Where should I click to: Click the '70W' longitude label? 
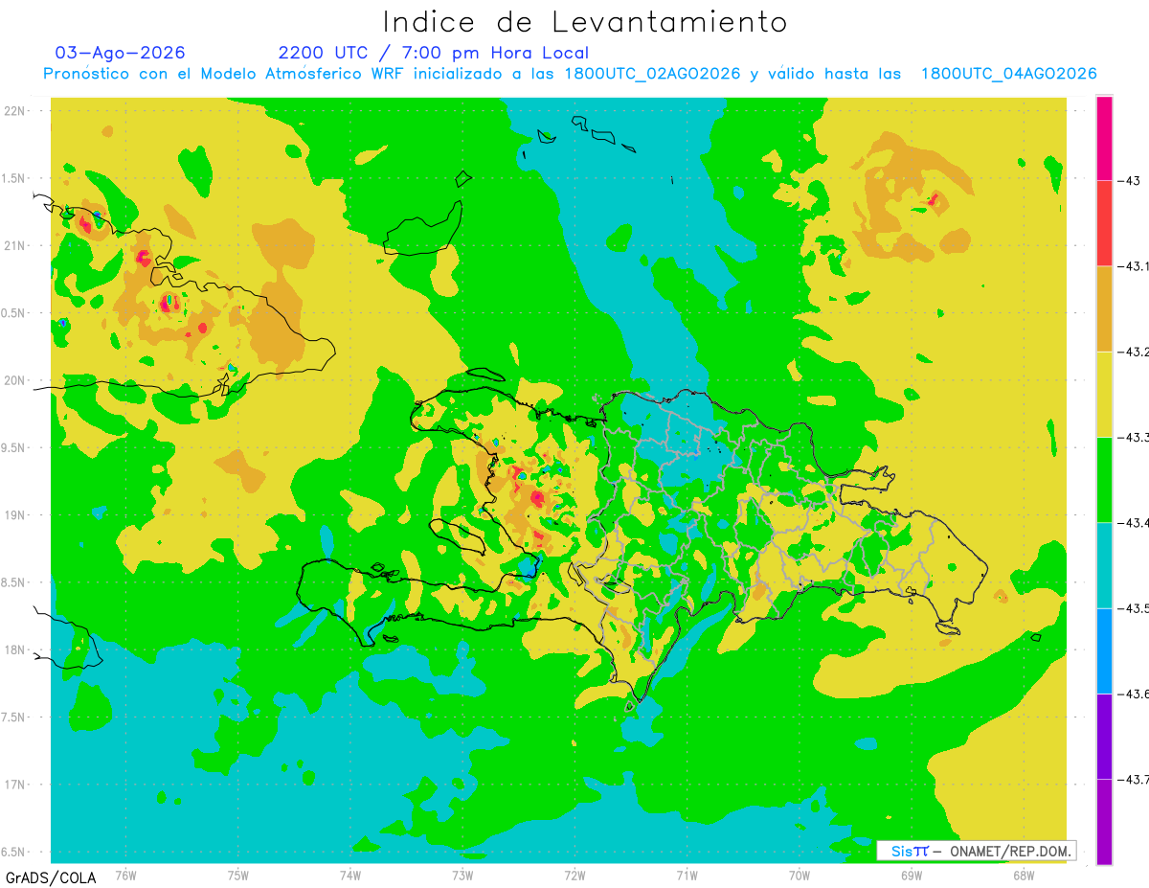(800, 875)
